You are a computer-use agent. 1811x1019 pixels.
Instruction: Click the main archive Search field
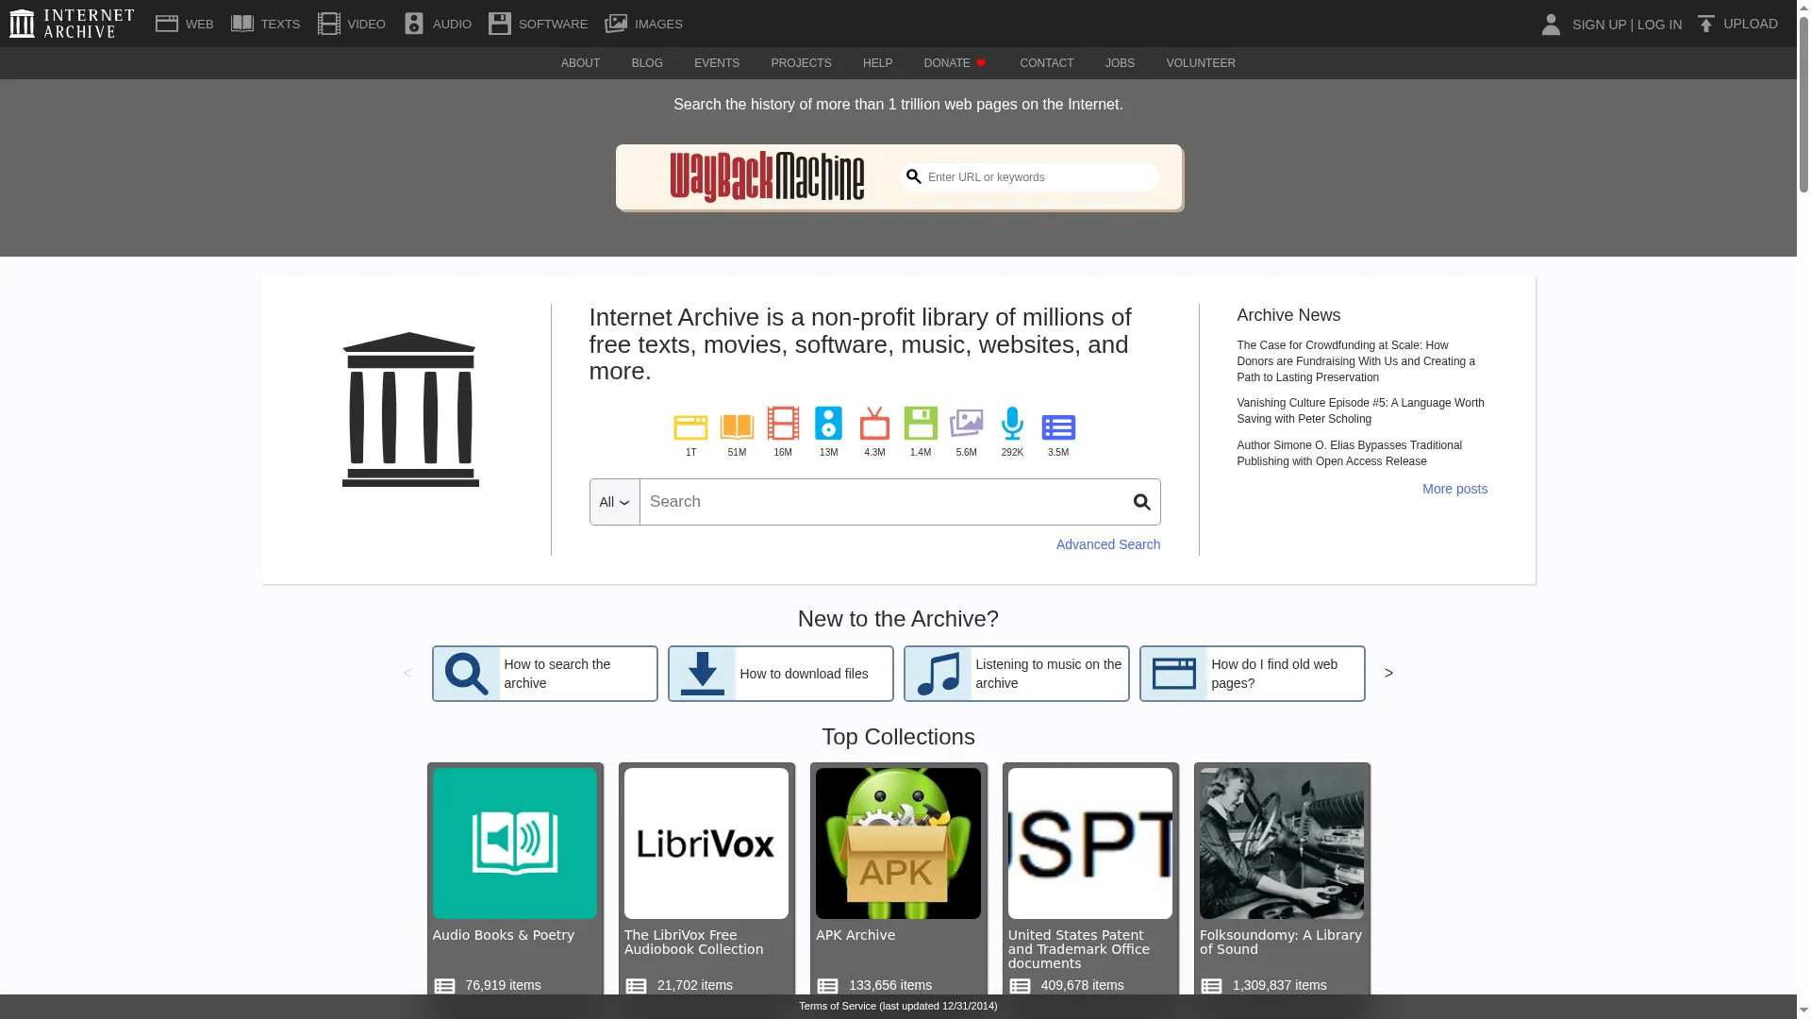coord(881,502)
